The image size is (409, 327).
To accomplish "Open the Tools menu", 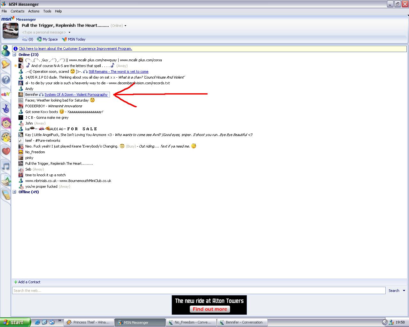I will [x=47, y=11].
